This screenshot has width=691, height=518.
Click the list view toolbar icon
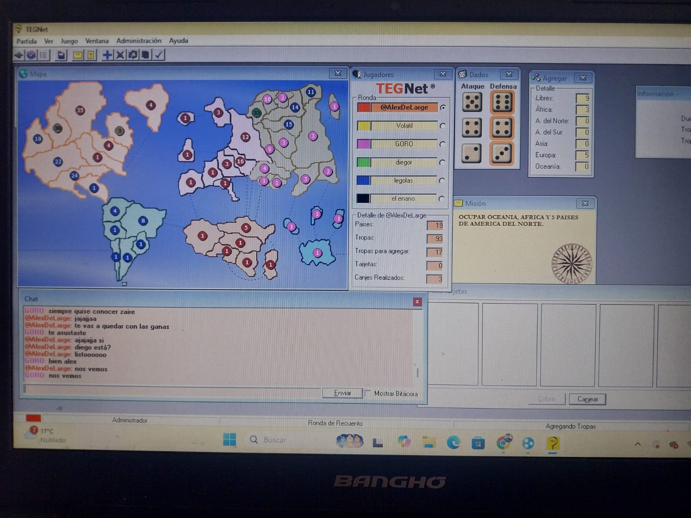coord(43,55)
